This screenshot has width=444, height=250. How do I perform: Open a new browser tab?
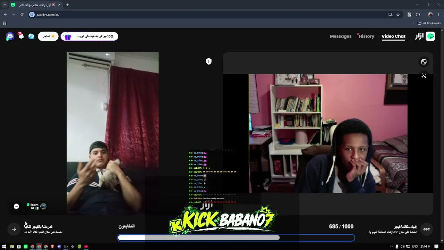pyautogui.click(x=67, y=5)
